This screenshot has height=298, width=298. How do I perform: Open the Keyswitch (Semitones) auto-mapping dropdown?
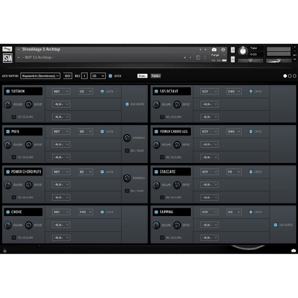(x=41, y=76)
